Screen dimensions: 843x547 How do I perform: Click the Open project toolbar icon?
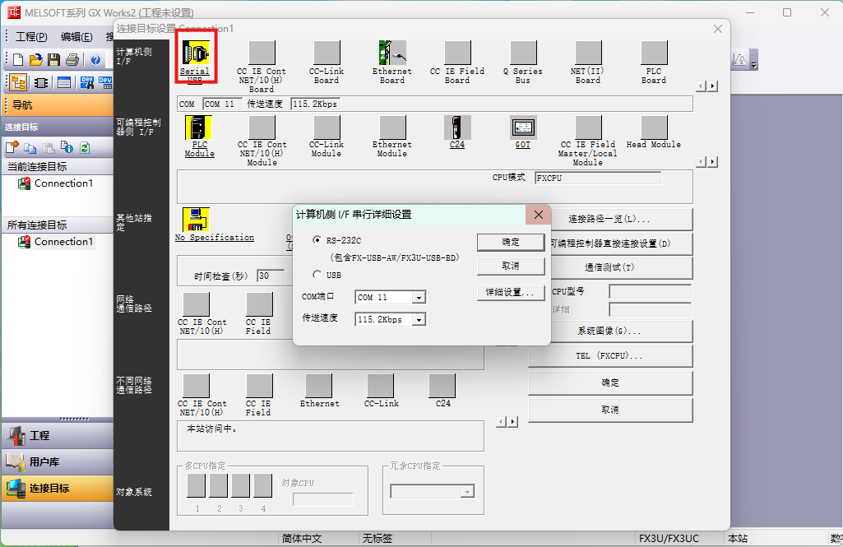(35, 60)
